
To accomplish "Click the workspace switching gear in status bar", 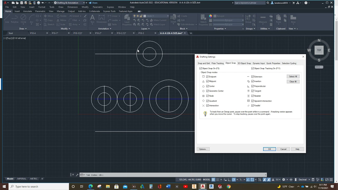I will tap(284, 180).
